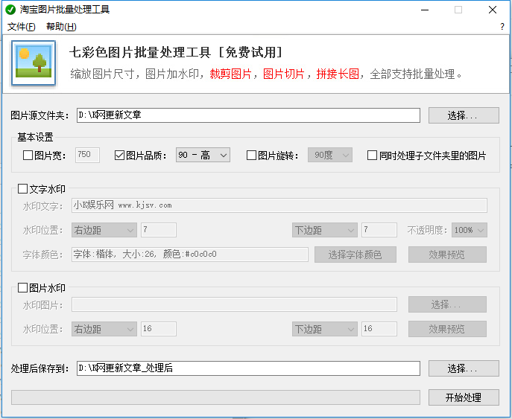Image resolution: width=512 pixels, height=419 pixels.
Task: Click 选择 button for source folder
Action: (x=463, y=115)
